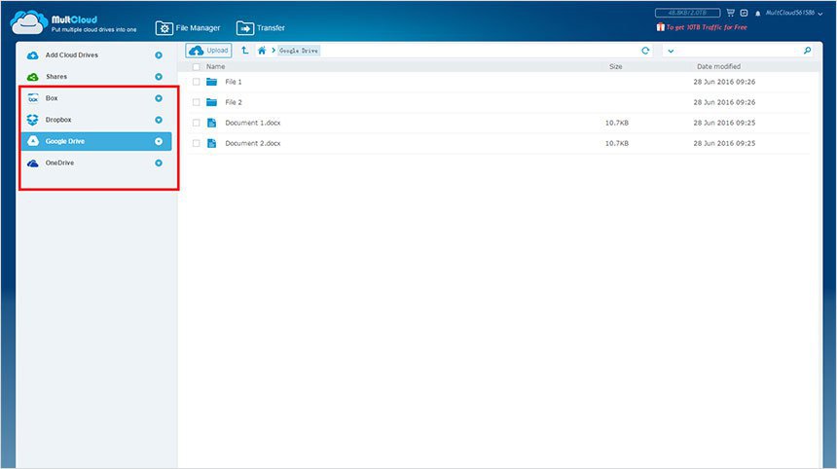Expand the Dropbox drive arrow
Screen dimensions: 837x469
159,120
